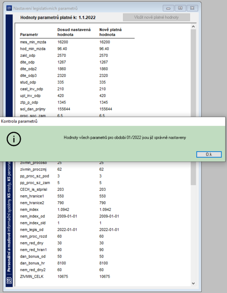Click the dite_odp2 parameter name

28,69
